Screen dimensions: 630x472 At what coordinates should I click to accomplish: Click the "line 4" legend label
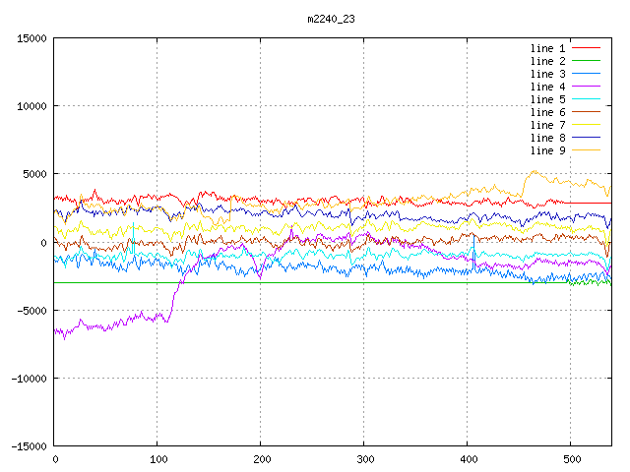coord(548,87)
